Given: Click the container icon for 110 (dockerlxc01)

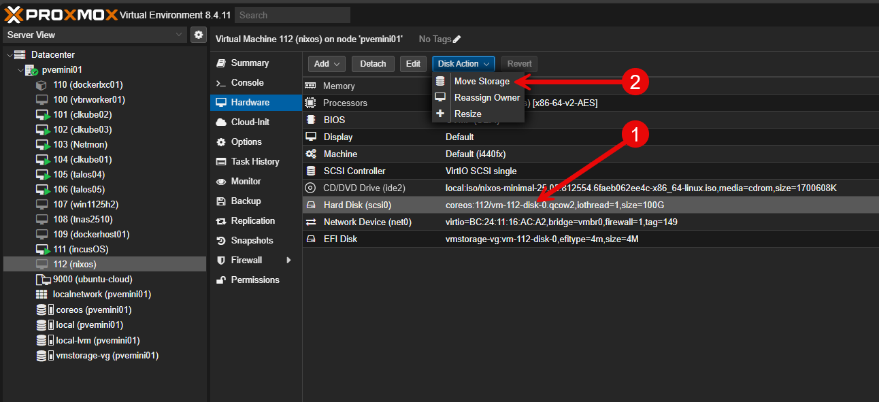Looking at the screenshot, I should point(42,85).
